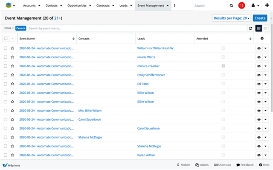Viewport: 273px width, 170px height.
Task: Open the Contacts module tab
Action: pos(51,6)
